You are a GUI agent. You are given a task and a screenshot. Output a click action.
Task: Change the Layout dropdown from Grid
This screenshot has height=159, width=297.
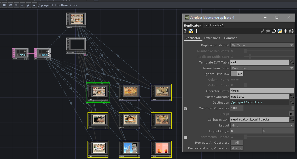tap(262, 125)
